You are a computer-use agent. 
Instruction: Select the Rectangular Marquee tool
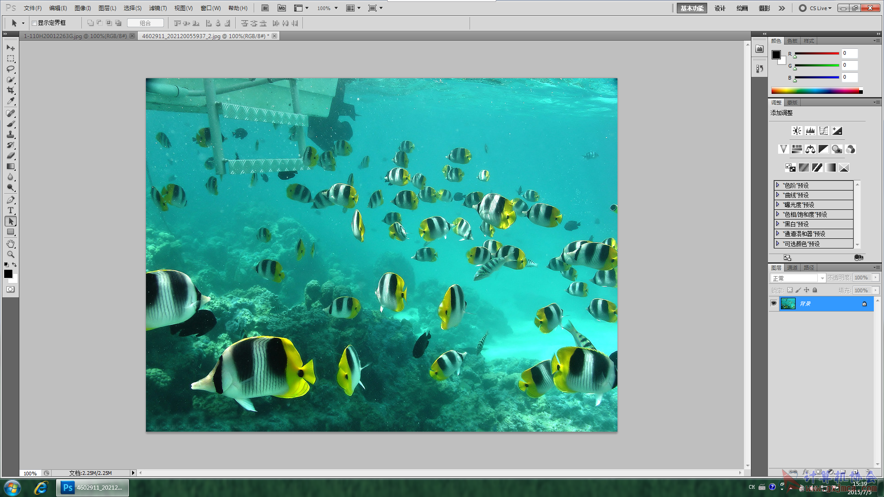[x=11, y=58]
